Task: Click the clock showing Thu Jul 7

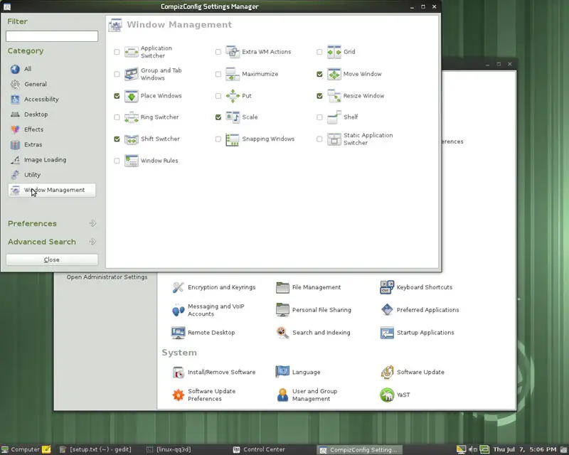Action: pos(524,449)
